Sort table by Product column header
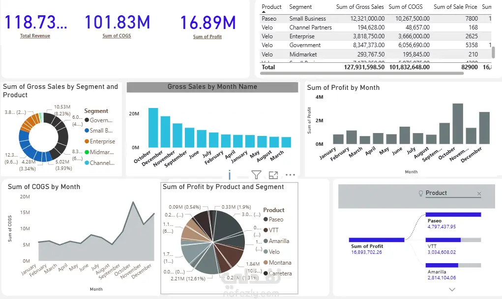The width and height of the screenshot is (502, 299). [271, 7]
